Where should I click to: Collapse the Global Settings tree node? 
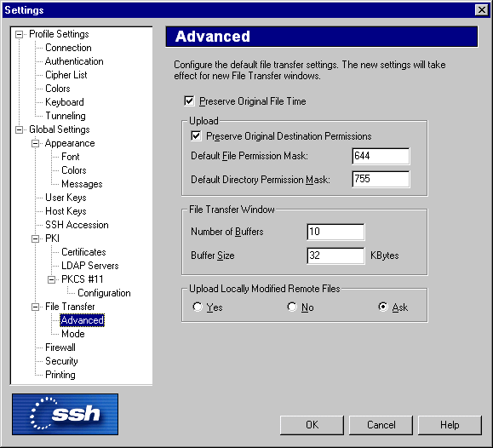click(20, 129)
